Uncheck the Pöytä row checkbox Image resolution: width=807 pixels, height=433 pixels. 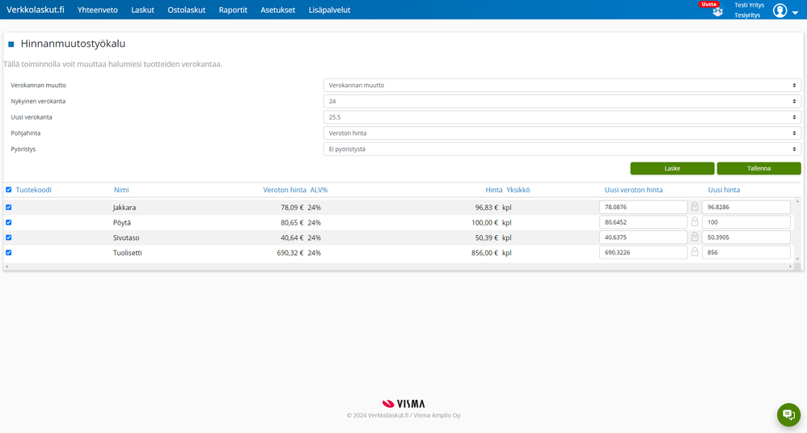click(9, 223)
